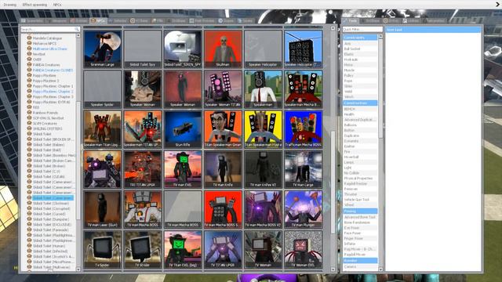Pick the Face Poser tool
This screenshot has height=282, width=502.
click(360, 233)
